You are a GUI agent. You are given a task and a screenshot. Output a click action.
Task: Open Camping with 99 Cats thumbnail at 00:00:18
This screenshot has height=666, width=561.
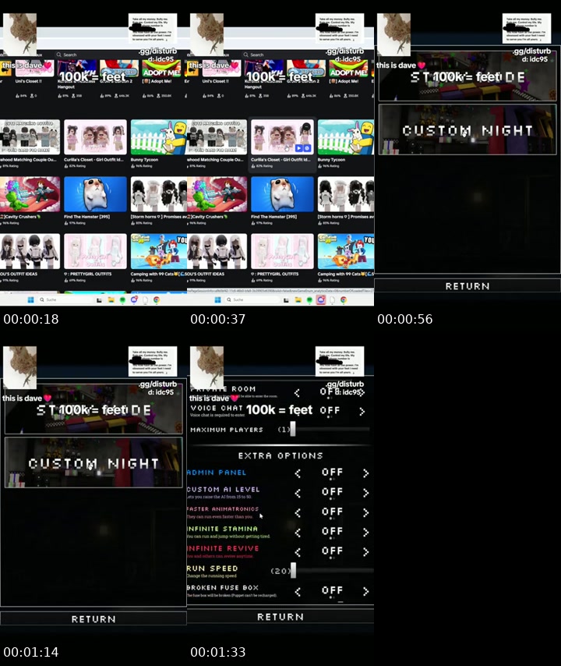tap(159, 251)
